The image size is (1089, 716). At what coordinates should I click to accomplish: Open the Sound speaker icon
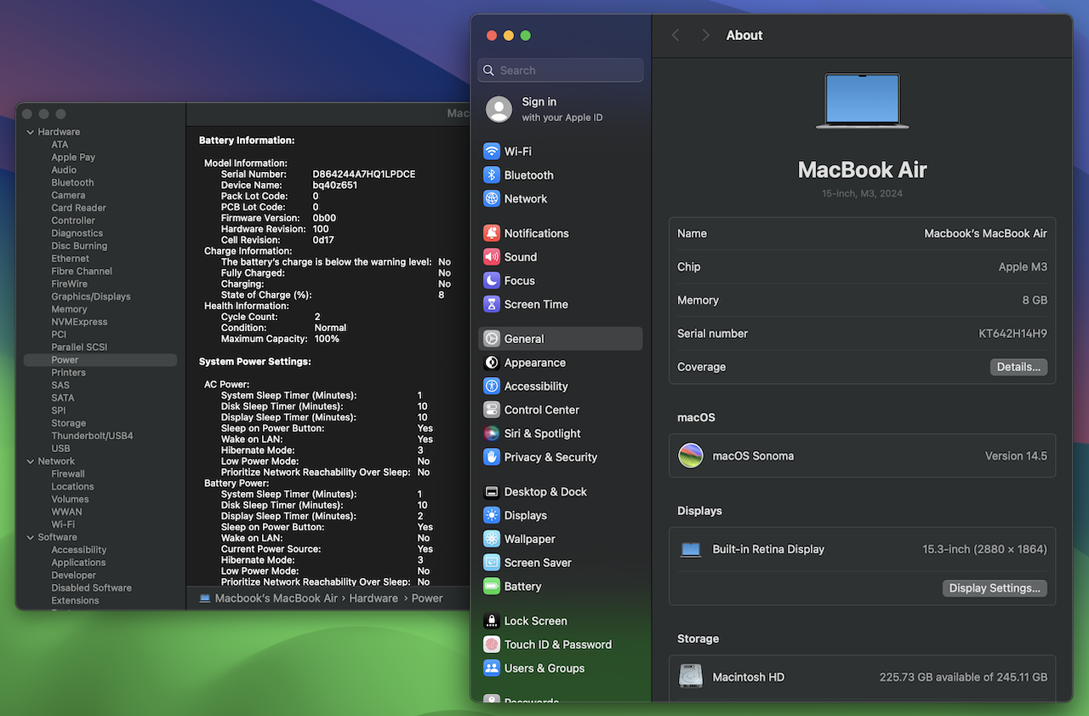pyautogui.click(x=492, y=257)
